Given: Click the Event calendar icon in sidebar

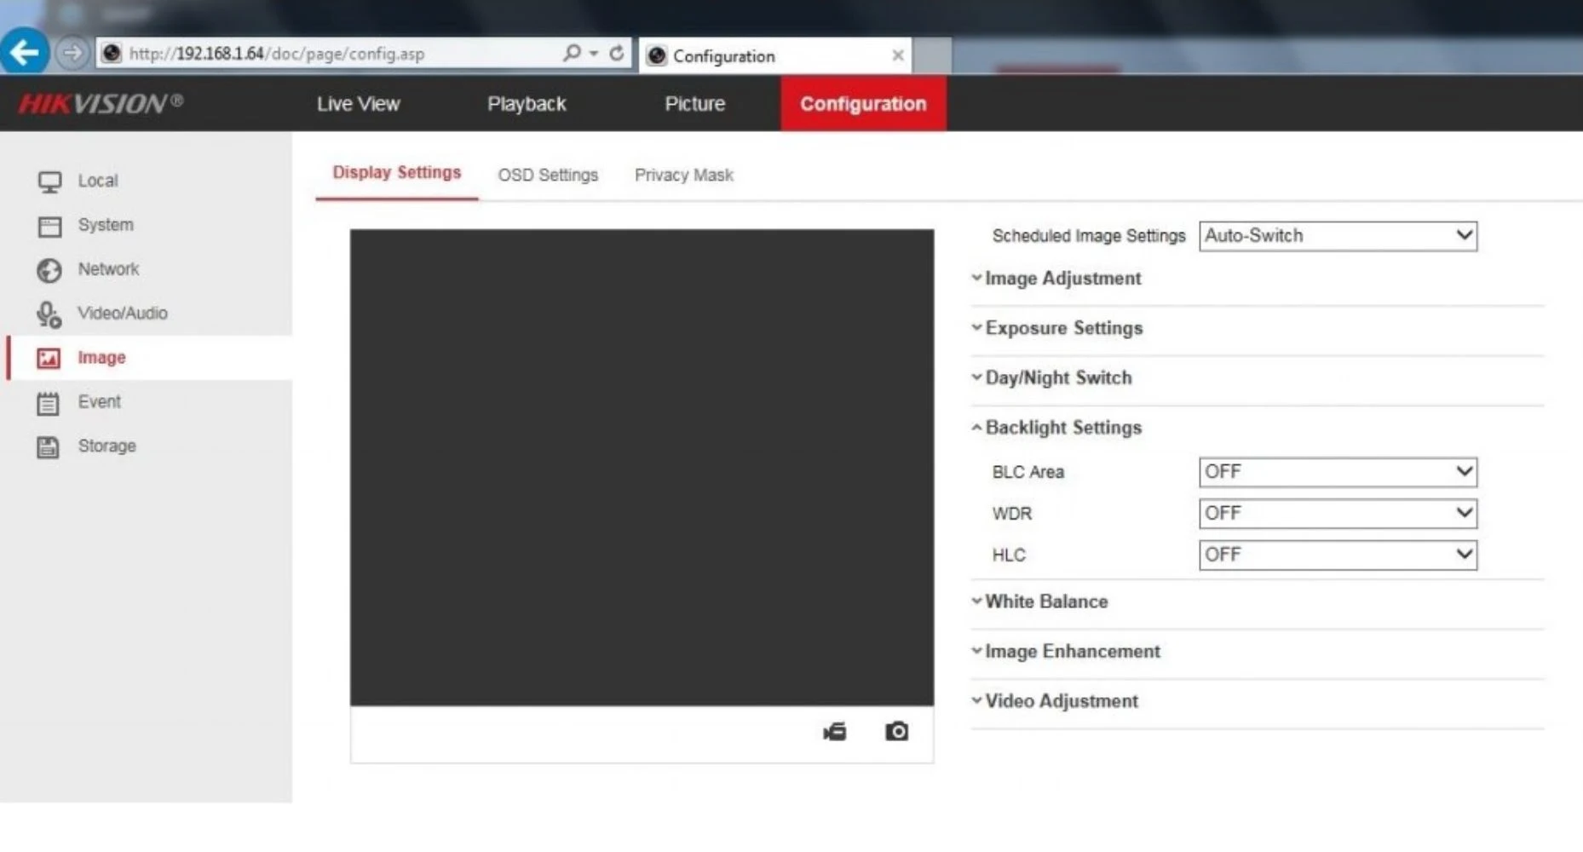Looking at the screenshot, I should tap(49, 403).
